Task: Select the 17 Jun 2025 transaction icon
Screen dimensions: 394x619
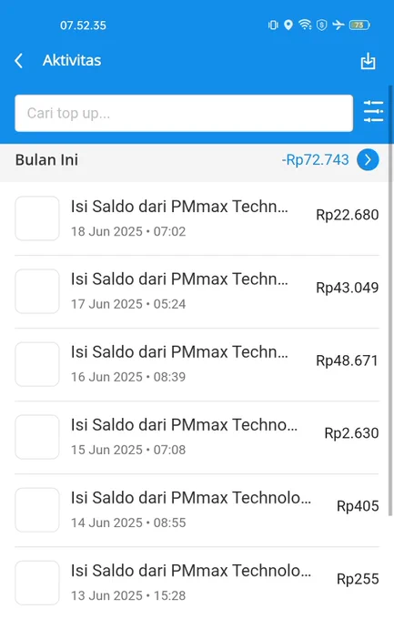Action: pos(37,291)
